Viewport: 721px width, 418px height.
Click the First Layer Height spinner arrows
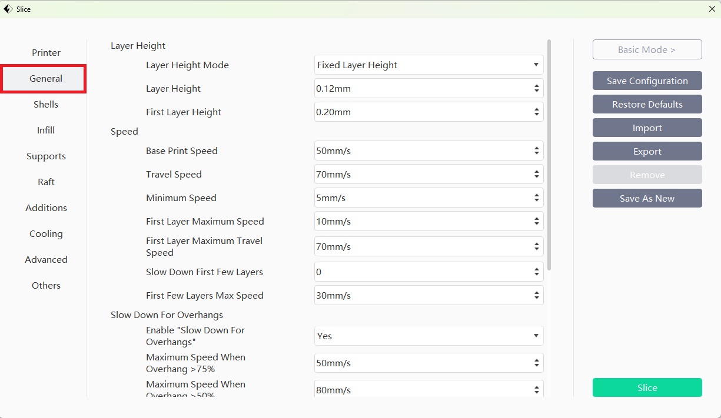tap(536, 112)
